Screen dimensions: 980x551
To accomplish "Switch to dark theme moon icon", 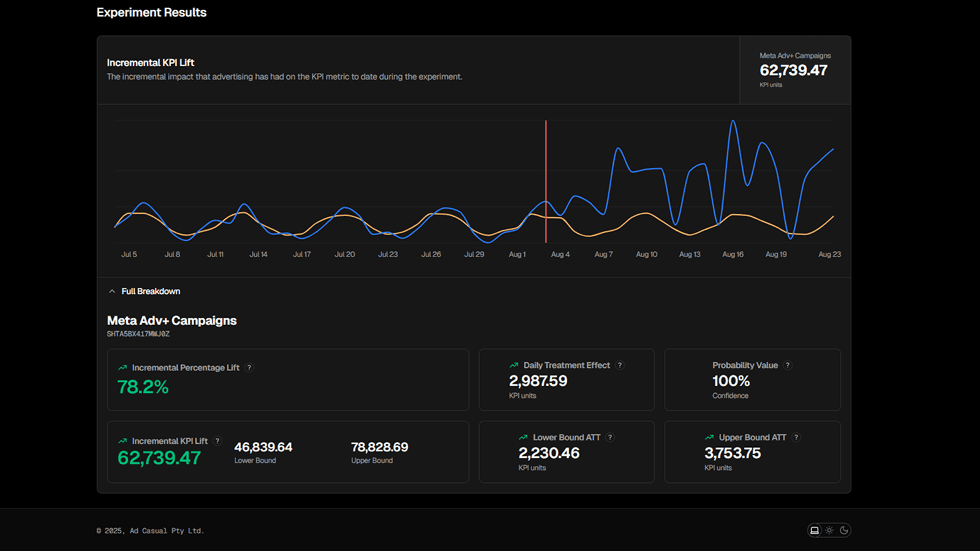I will pyautogui.click(x=844, y=530).
